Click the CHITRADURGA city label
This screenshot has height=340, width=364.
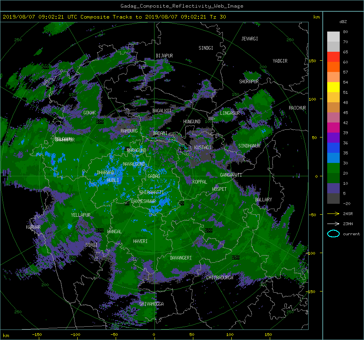pyautogui.click(x=220, y=277)
